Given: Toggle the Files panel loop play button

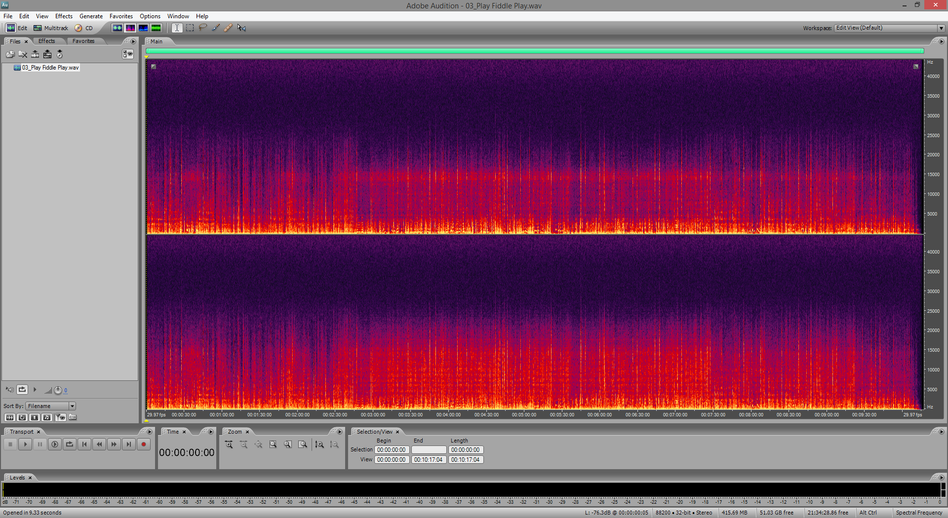Looking at the screenshot, I should pos(22,390).
